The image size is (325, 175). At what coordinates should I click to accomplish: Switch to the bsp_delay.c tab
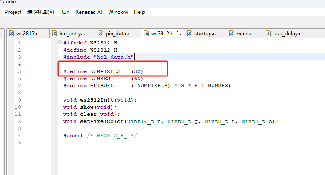point(287,34)
